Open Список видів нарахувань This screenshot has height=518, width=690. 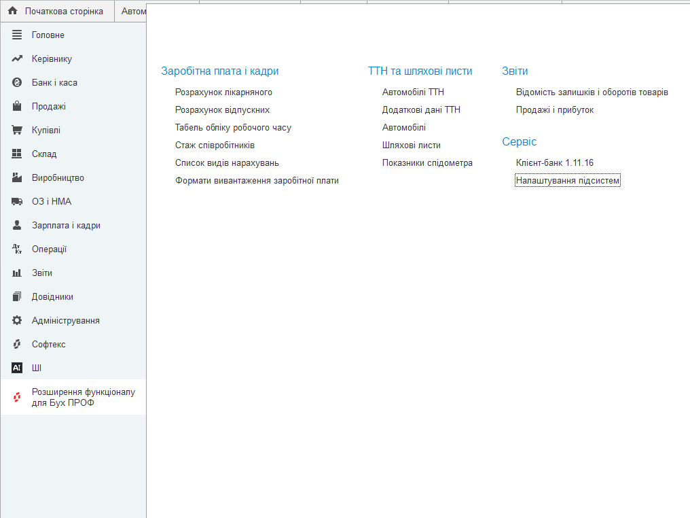[227, 162]
